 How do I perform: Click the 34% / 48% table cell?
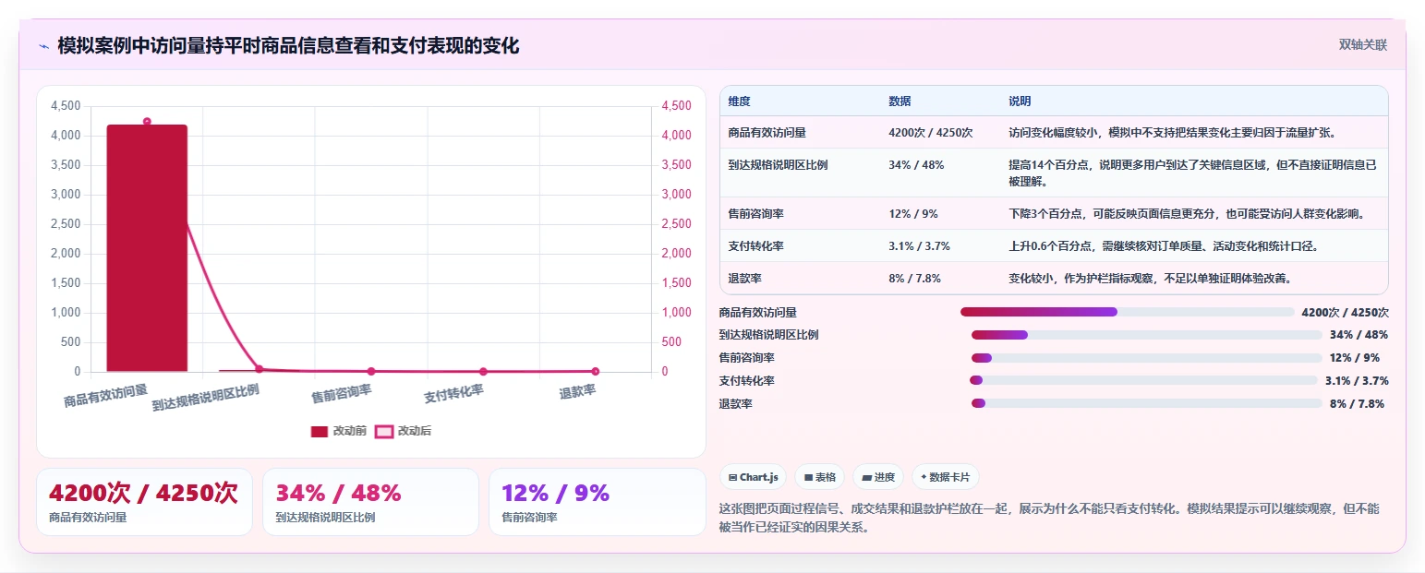[916, 165]
